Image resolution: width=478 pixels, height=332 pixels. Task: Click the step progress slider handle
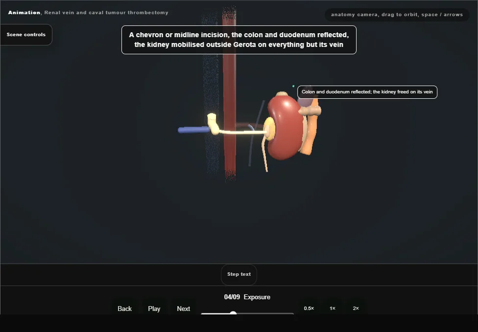(x=233, y=313)
